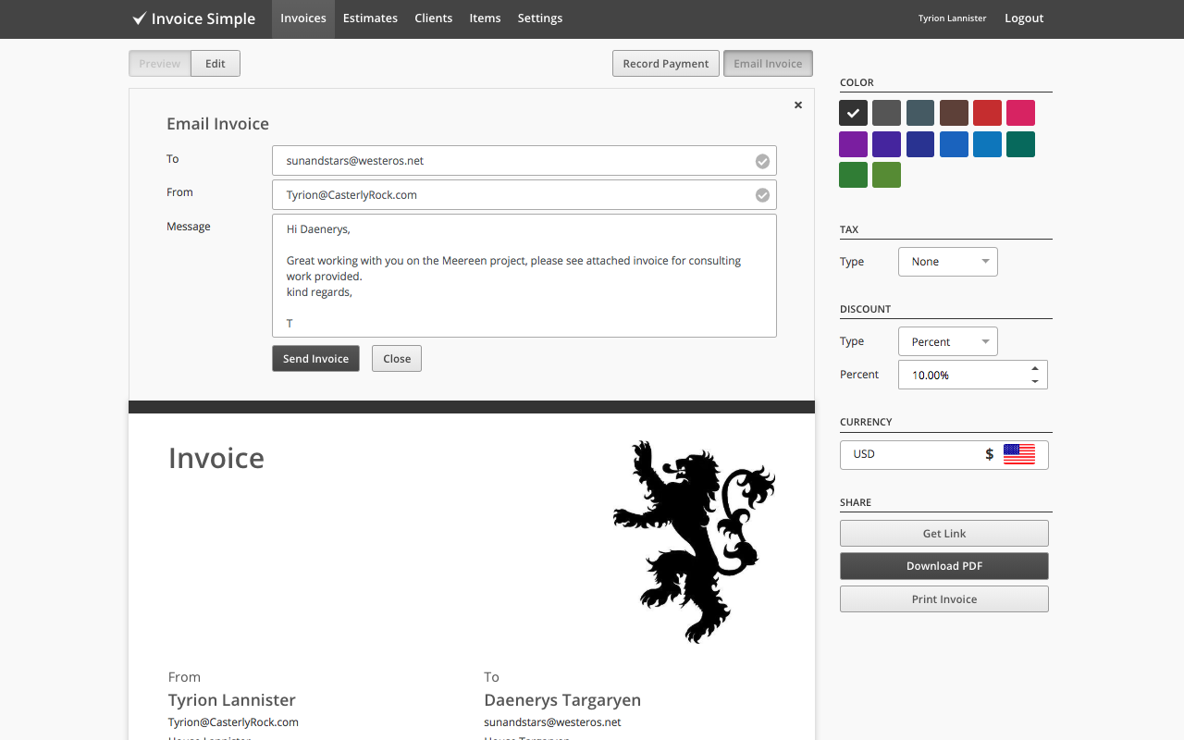Close the Email Invoice panel with the X

(798, 105)
